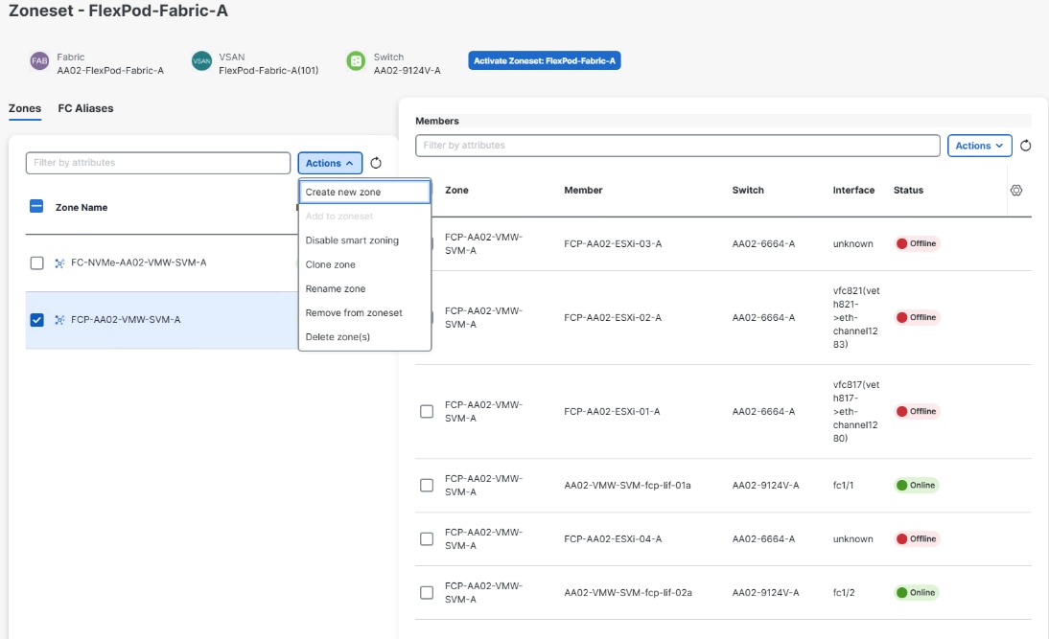1049x639 pixels.
Task: Click interface fc1/2 cell
Action: coord(844,592)
